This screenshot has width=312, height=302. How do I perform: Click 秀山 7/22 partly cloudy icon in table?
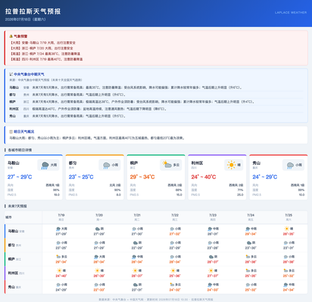[172, 285]
